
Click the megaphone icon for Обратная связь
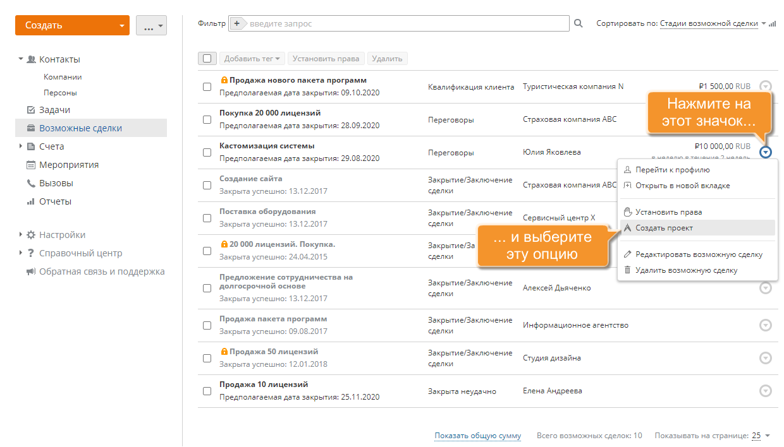(x=31, y=271)
